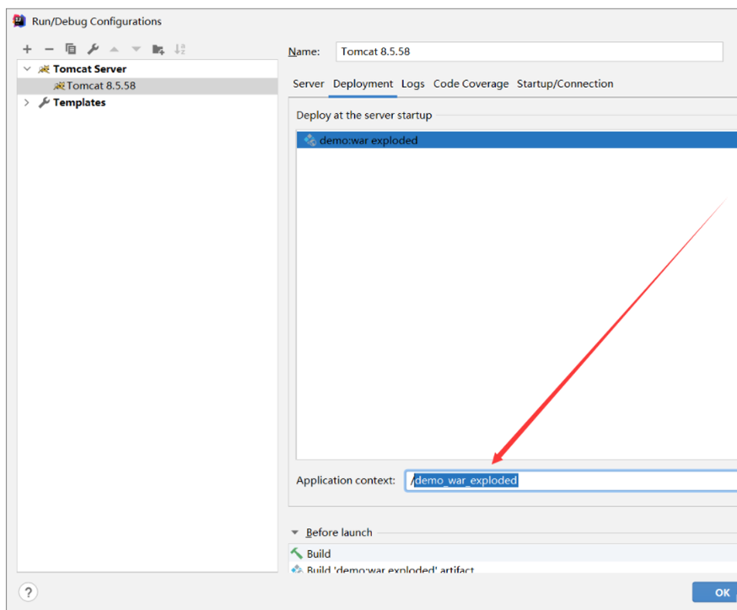
Task: Move configuration down with arrow icon
Action: click(137, 49)
